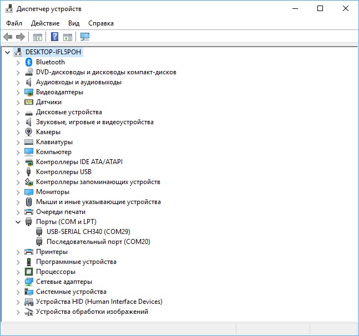Click the Устройства обработки изображений scanner icon
The height and width of the screenshot is (336, 359).
click(x=29, y=312)
